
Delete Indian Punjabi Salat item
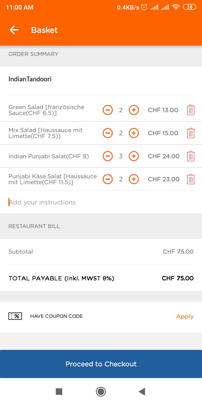point(190,156)
